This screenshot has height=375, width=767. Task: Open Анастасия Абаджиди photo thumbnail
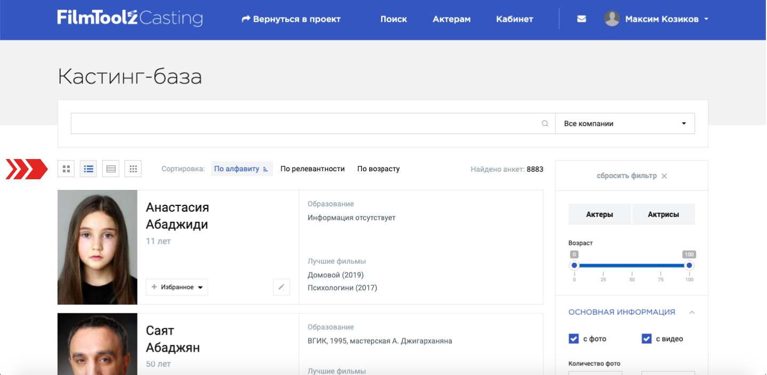click(98, 247)
